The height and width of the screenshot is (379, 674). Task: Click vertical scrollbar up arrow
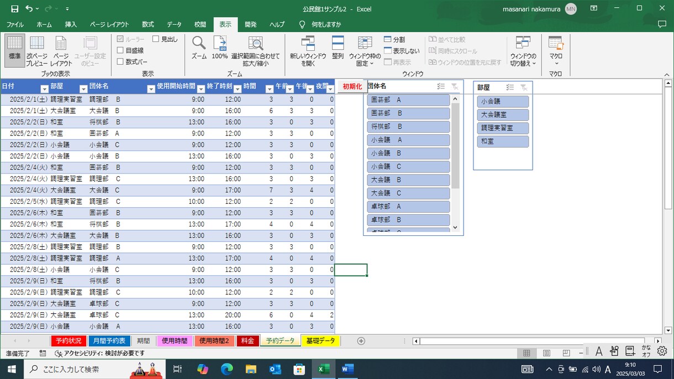pos(668,83)
